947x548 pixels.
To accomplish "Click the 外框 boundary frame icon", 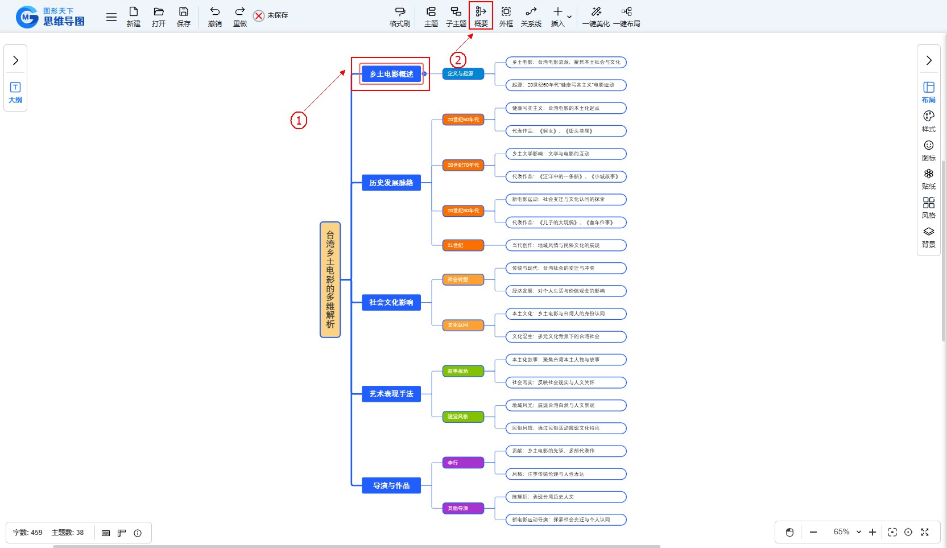I will 506,16.
